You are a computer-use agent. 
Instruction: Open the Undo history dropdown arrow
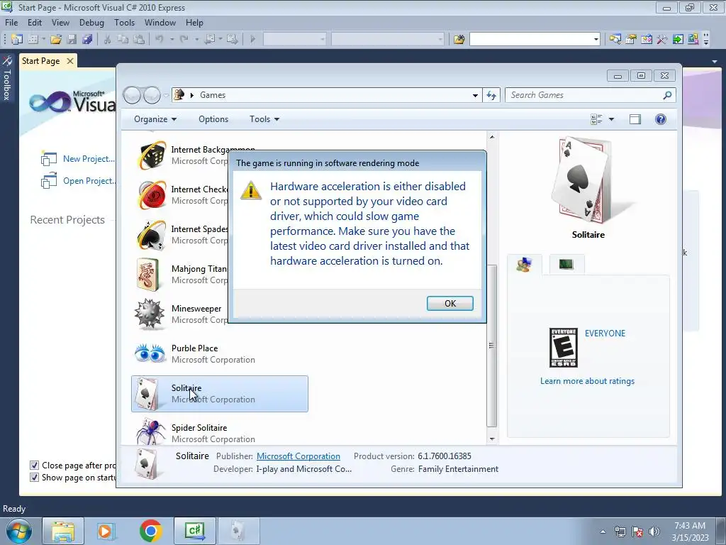(x=172, y=40)
